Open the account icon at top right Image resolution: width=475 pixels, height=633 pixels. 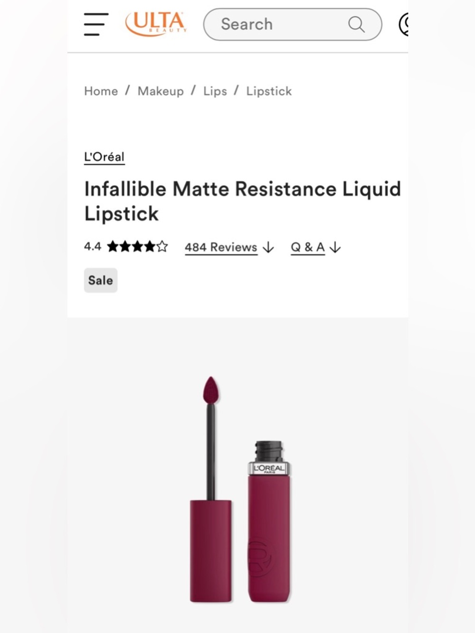tap(406, 25)
